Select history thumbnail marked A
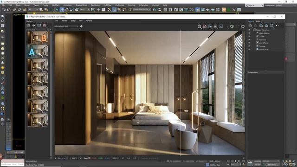 [38, 51]
